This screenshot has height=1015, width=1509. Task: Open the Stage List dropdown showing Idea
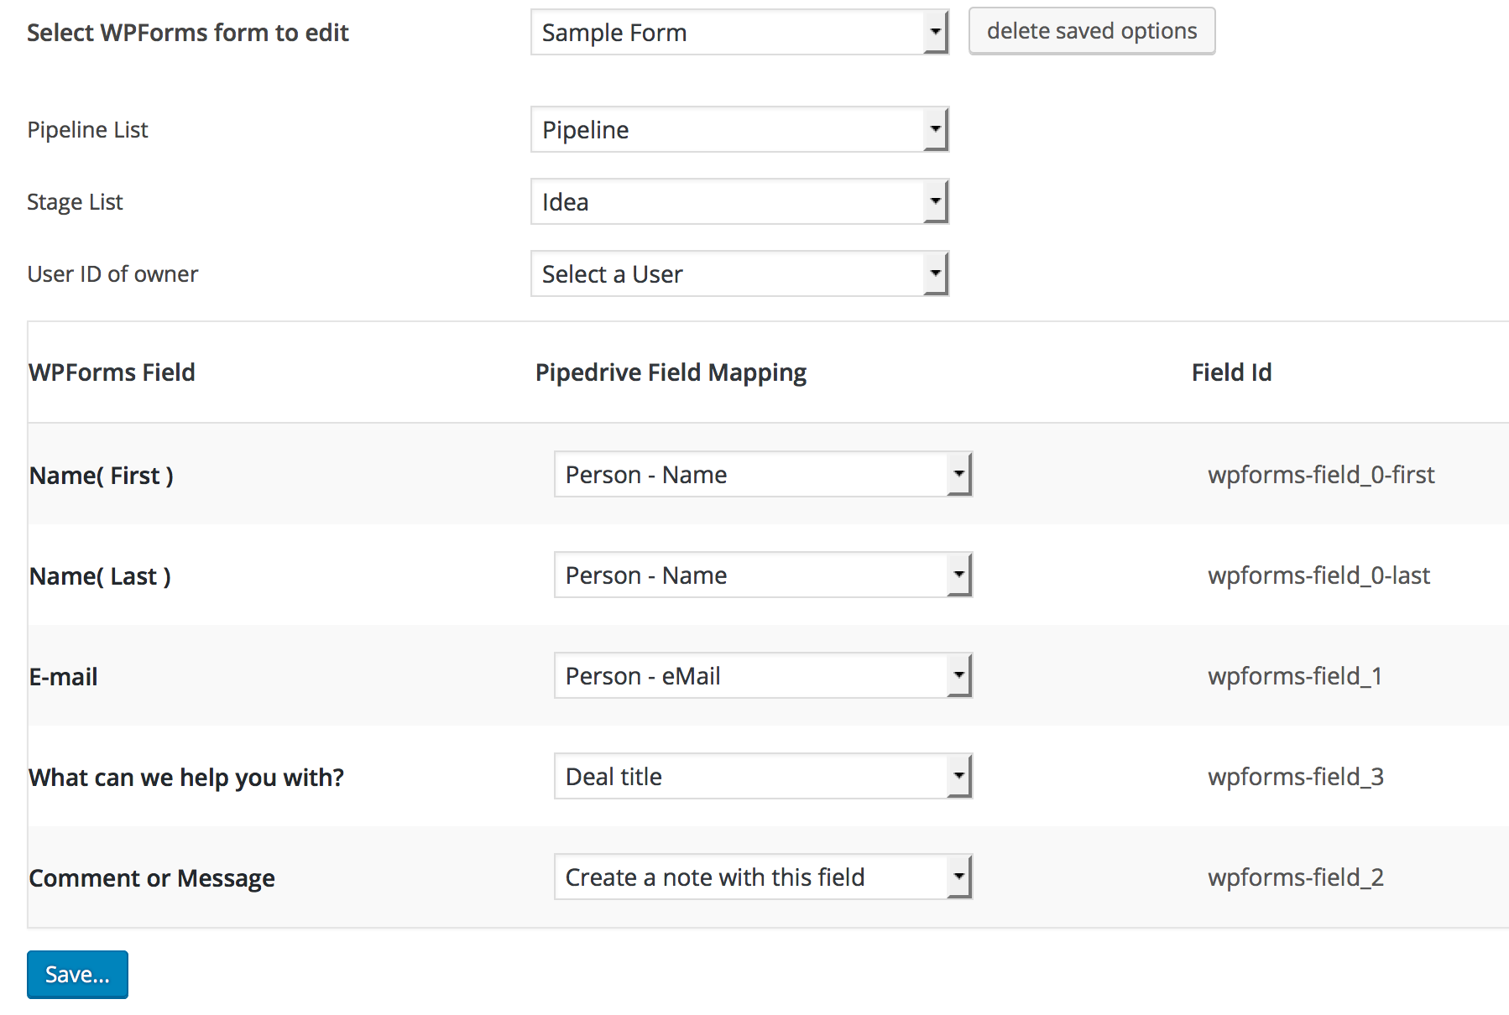(x=739, y=201)
